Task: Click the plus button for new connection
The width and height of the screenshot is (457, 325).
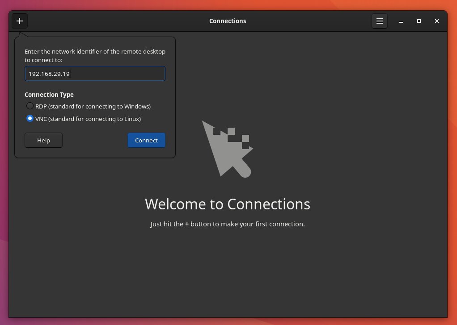Action: [20, 21]
